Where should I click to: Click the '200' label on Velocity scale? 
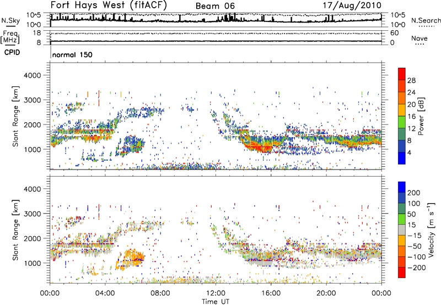[x=413, y=193]
